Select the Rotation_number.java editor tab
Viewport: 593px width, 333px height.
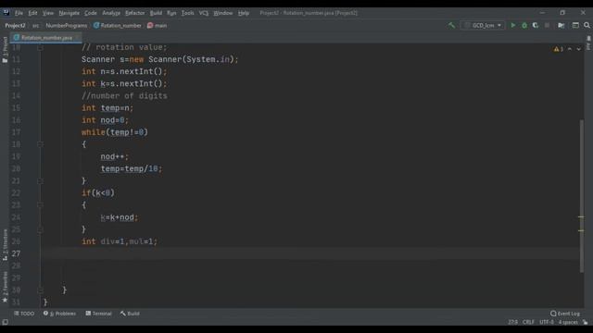[45, 38]
